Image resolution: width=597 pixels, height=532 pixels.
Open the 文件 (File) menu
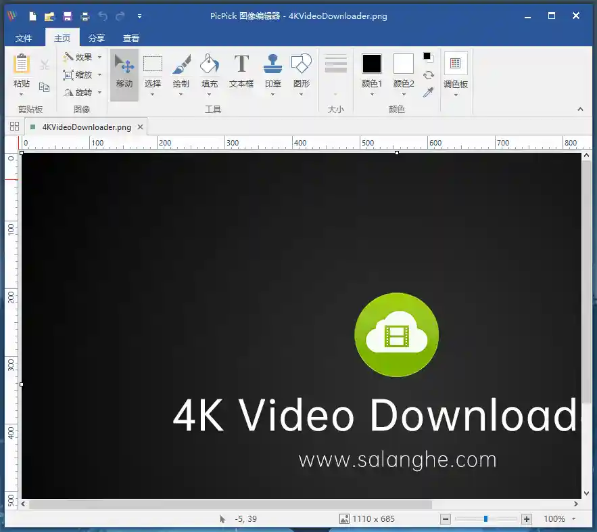(x=24, y=38)
